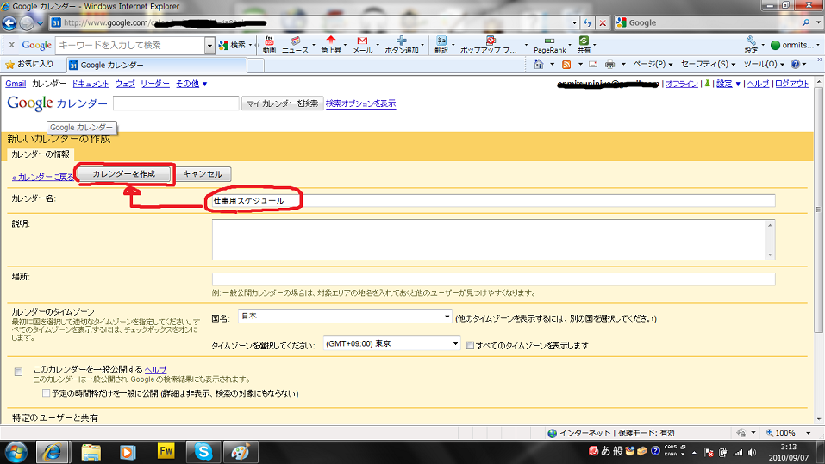Click the カレンダーを作成 button
Image resolution: width=825 pixels, height=464 pixels.
(x=124, y=174)
